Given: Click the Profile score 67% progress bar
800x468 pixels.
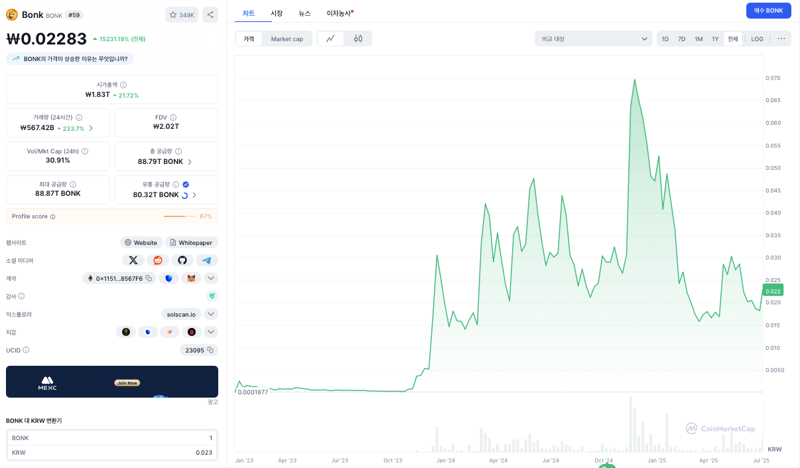Looking at the screenshot, I should click(179, 216).
